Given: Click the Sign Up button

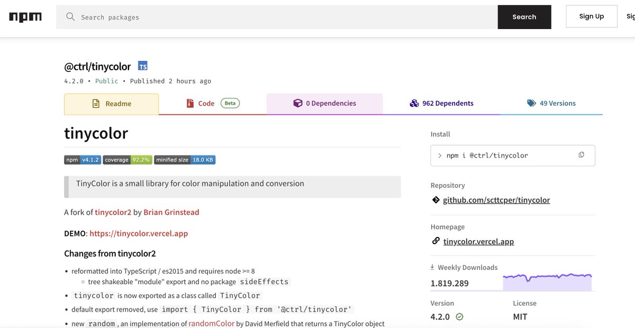Looking at the screenshot, I should pos(592,16).
